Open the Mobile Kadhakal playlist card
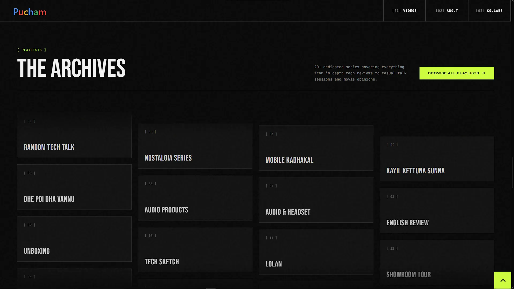Image resolution: width=514 pixels, height=289 pixels. (x=316, y=148)
